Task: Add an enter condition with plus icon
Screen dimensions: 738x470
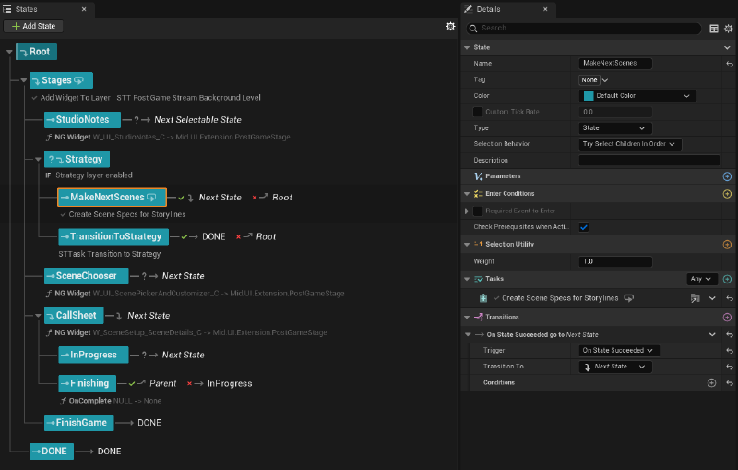Action: 727,194
